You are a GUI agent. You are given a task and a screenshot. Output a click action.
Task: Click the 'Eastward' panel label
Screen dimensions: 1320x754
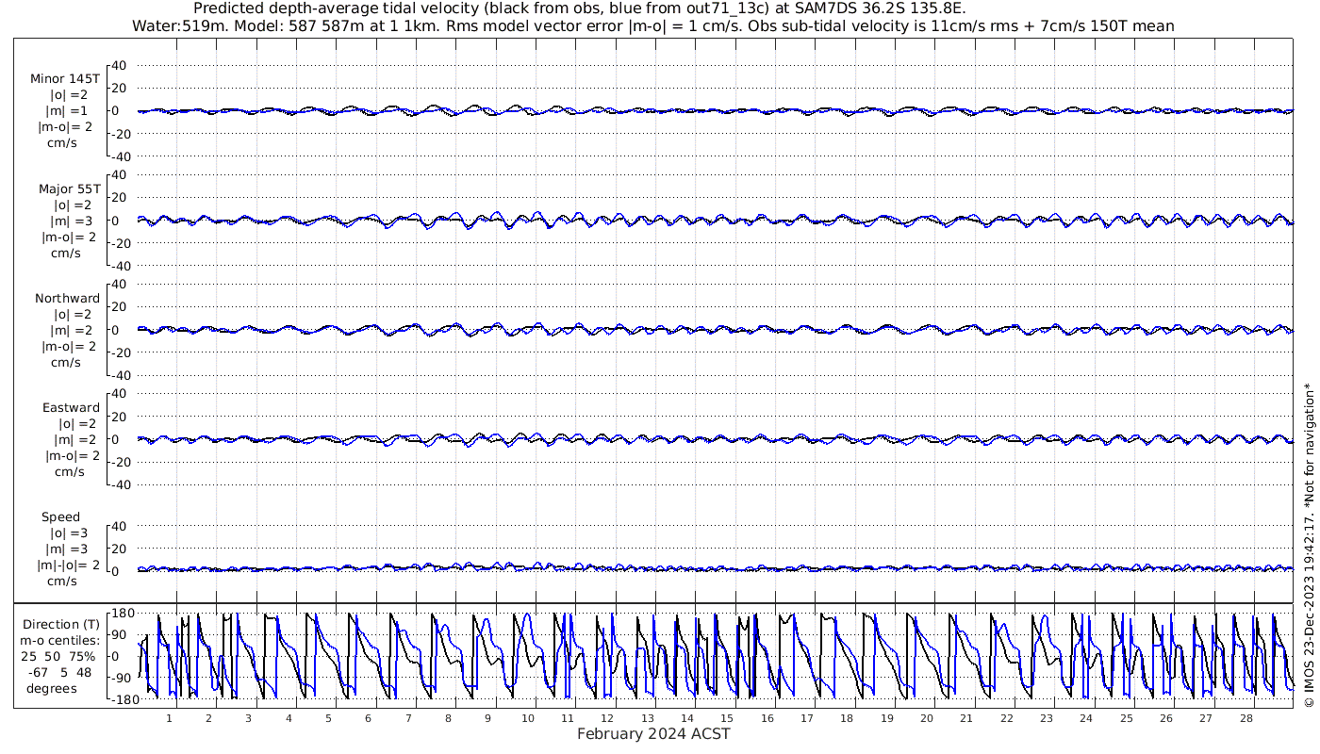click(71, 408)
